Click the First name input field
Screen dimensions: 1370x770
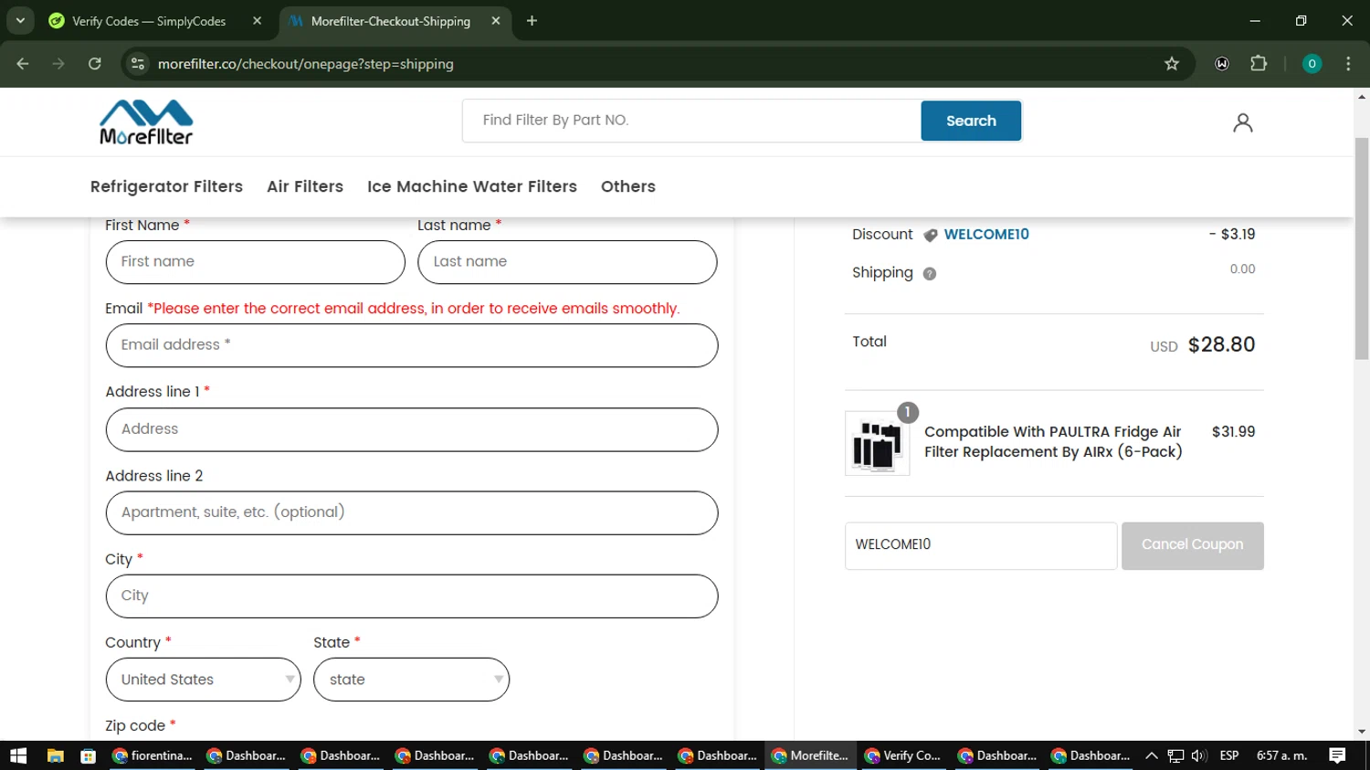(x=256, y=262)
